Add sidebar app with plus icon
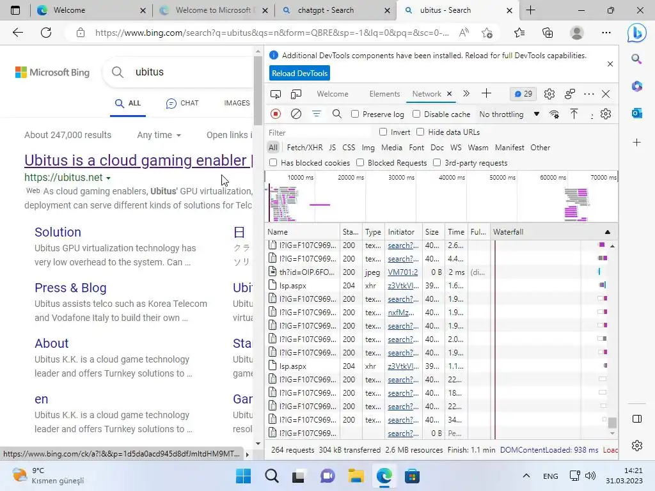The width and height of the screenshot is (655, 491). pos(636,143)
